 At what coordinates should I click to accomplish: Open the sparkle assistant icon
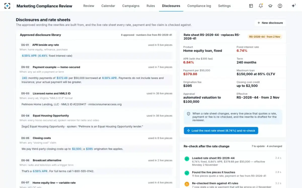pyautogui.click(x=293, y=6)
